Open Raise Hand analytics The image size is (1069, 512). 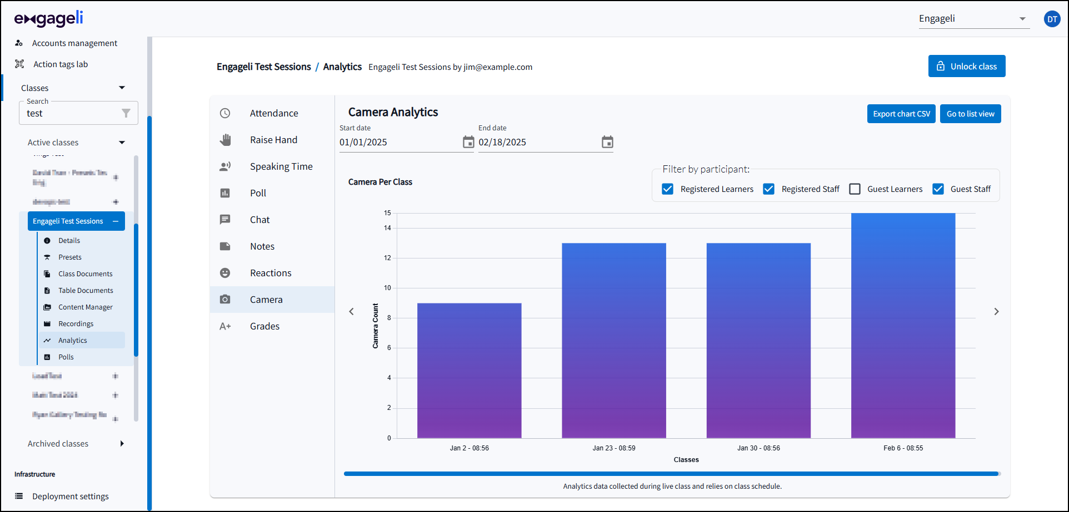tap(272, 140)
